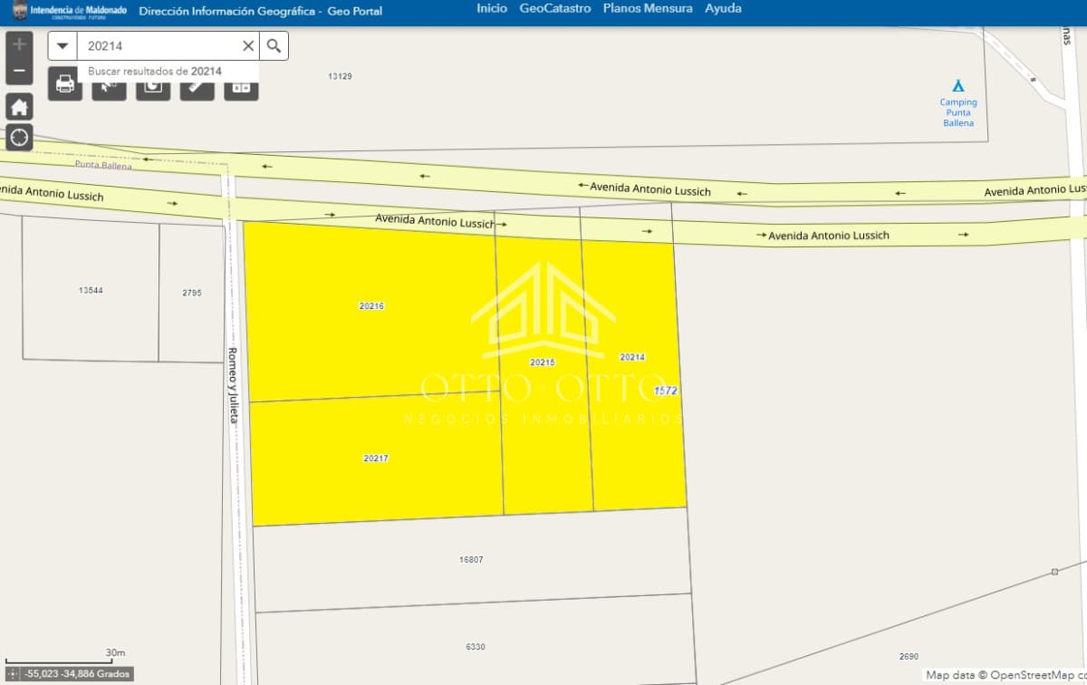This screenshot has height=685, width=1087.
Task: Clear the search text with X
Action: [x=248, y=46]
